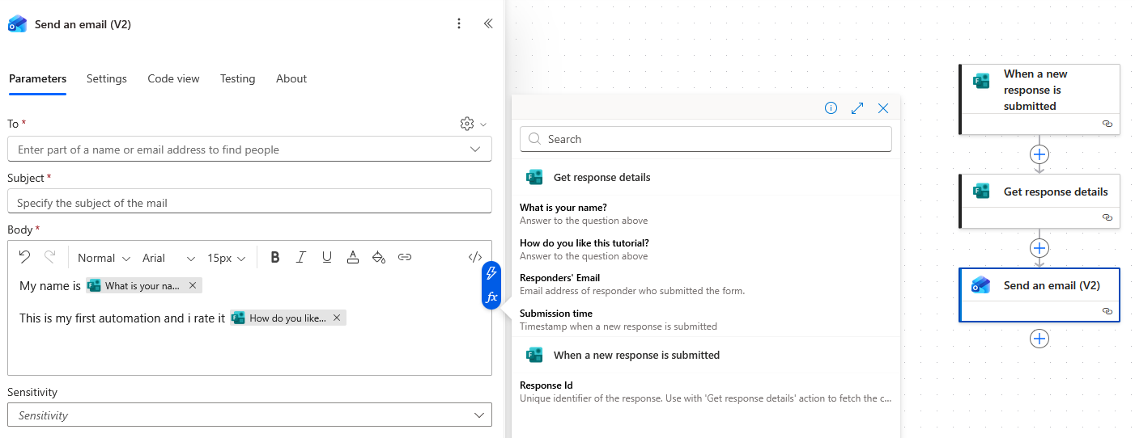Click the trigger card's Forms icon on canvas

982,80
